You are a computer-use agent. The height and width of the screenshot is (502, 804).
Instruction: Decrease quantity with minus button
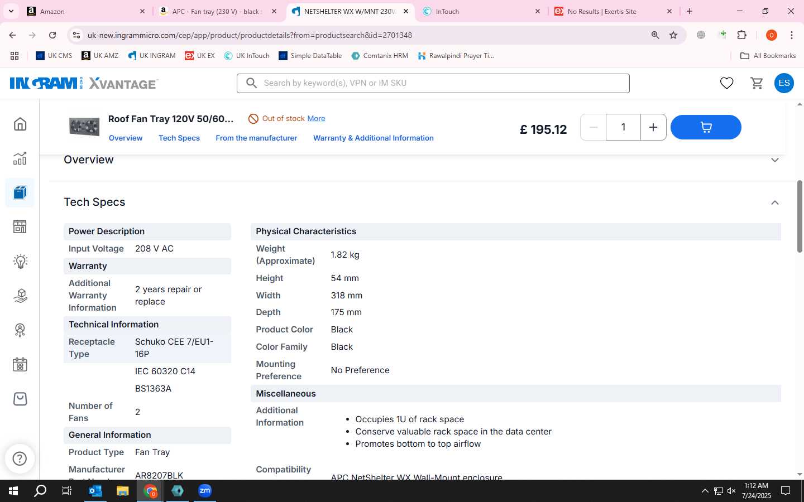coord(594,127)
